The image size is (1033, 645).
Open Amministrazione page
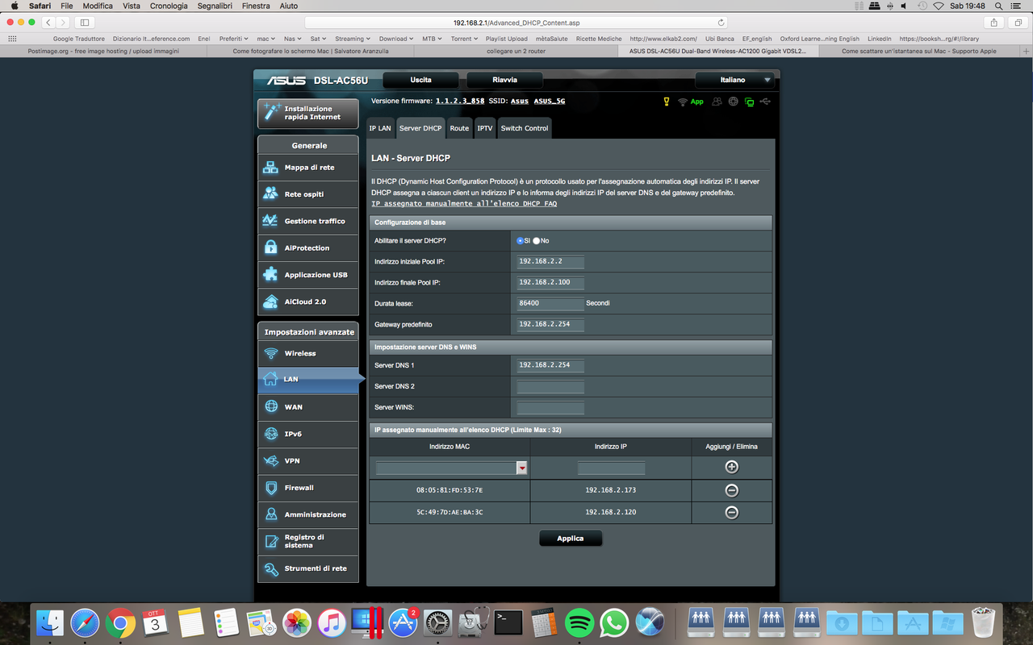tap(307, 514)
